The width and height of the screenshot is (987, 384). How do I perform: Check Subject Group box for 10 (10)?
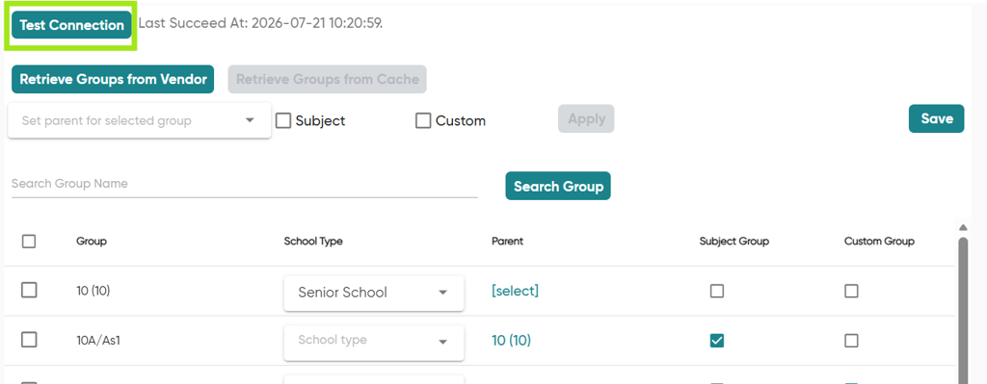tap(717, 291)
